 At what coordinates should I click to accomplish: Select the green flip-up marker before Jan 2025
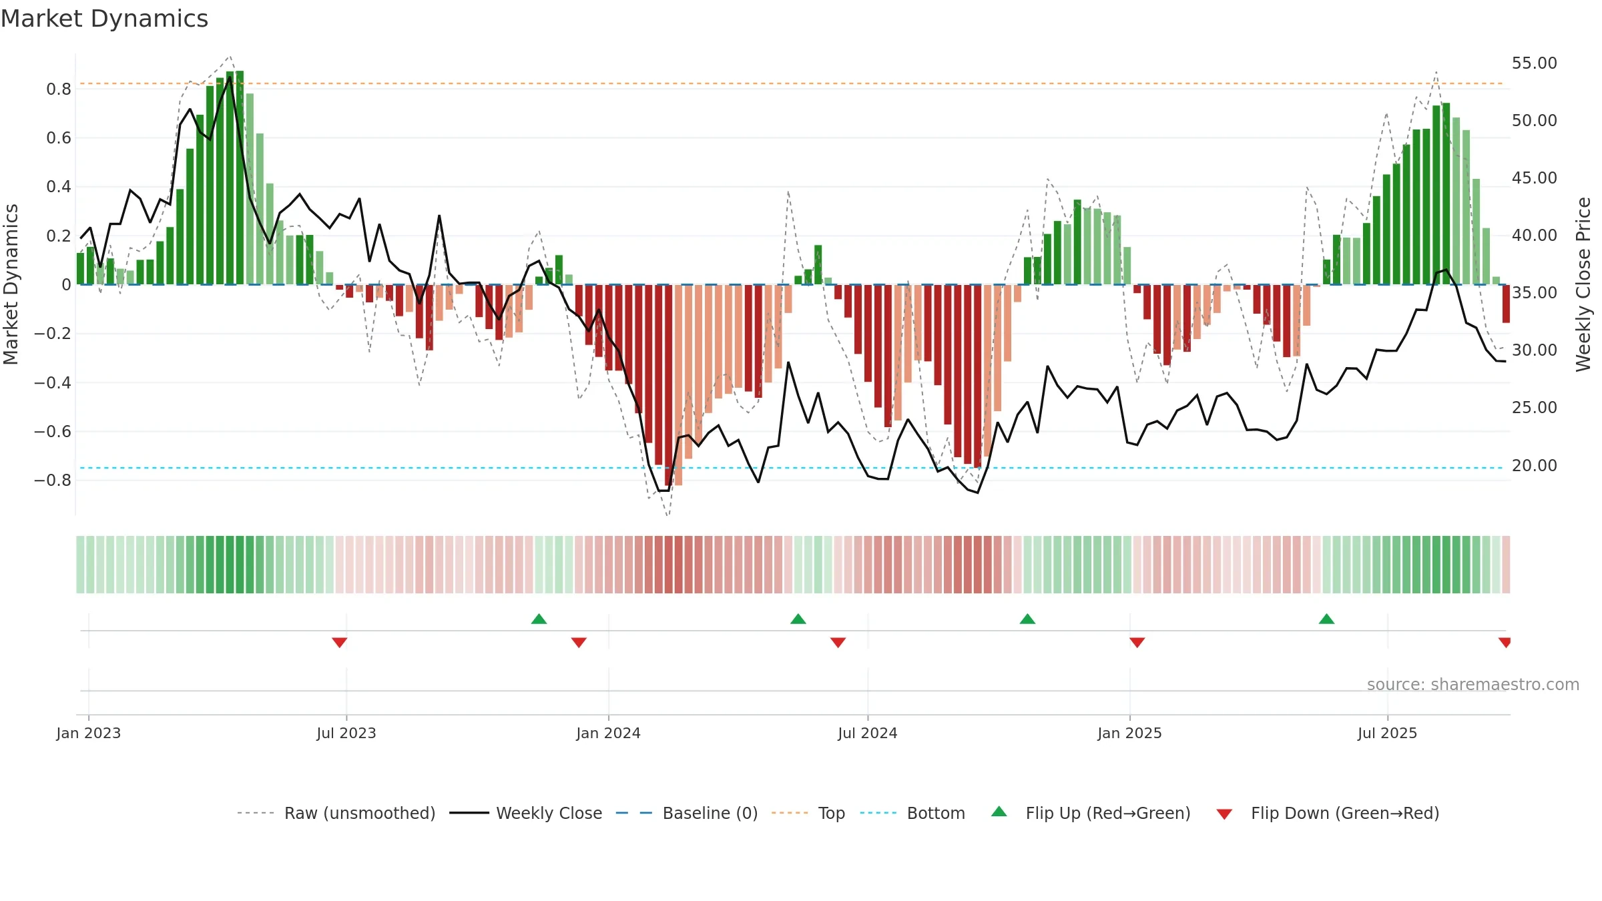tap(1027, 619)
